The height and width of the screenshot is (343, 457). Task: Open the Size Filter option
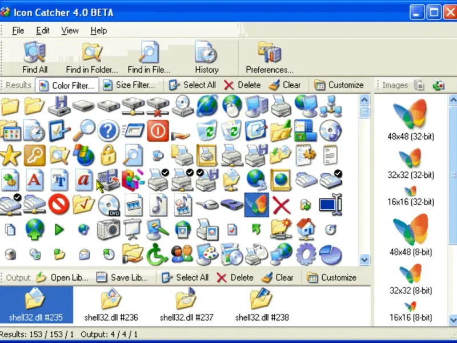coord(129,85)
